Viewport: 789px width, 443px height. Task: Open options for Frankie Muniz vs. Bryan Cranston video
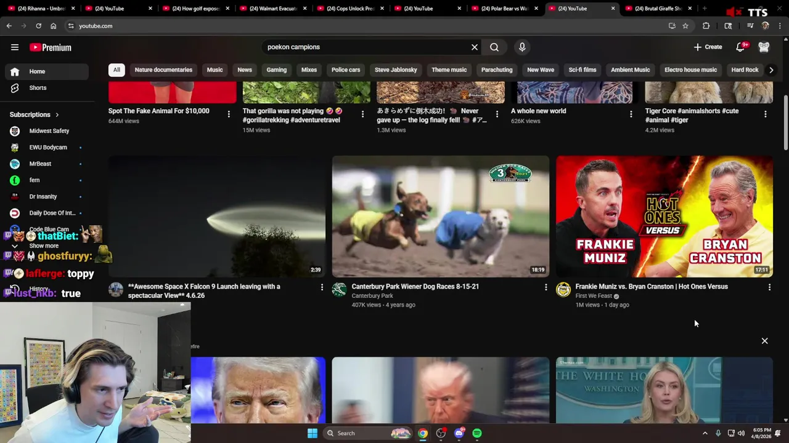[769, 287]
